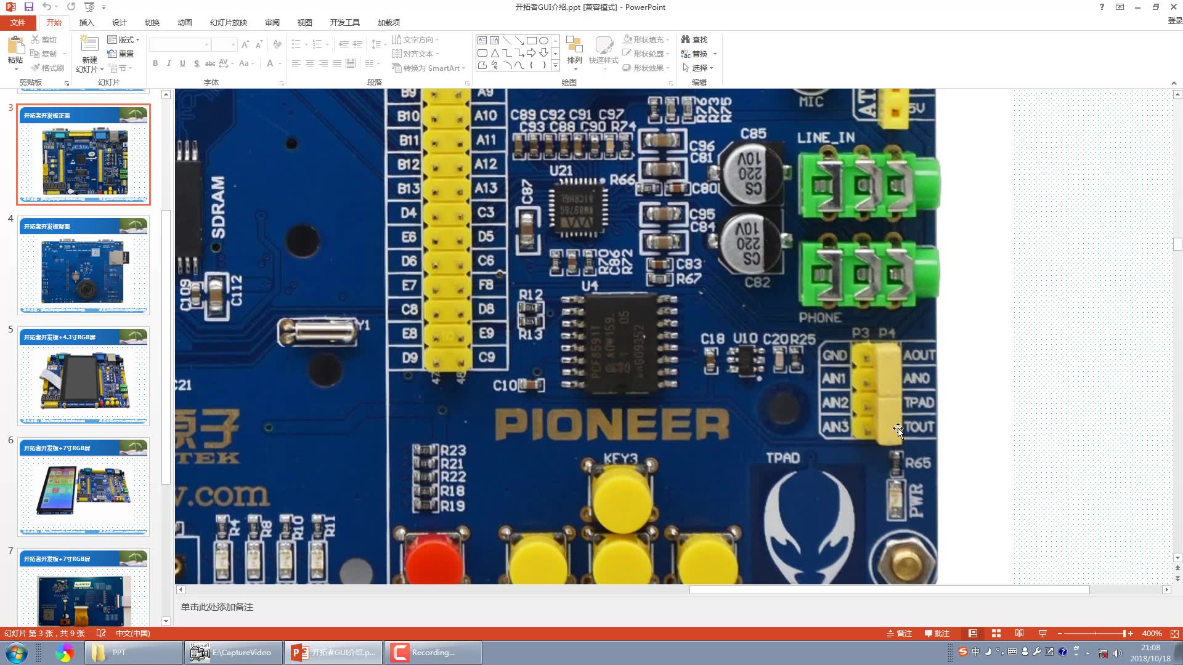Toggle Normal view button in status bar
Image resolution: width=1183 pixels, height=665 pixels.
tap(973, 634)
